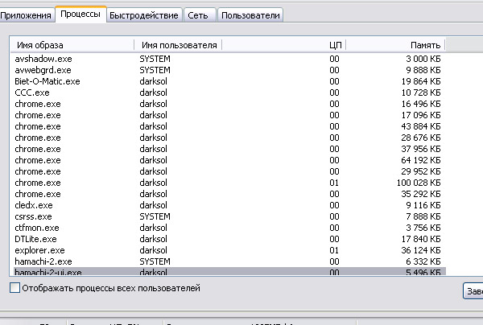Sort by Имя образа column header
The width and height of the screenshot is (483, 325).
pos(72,45)
